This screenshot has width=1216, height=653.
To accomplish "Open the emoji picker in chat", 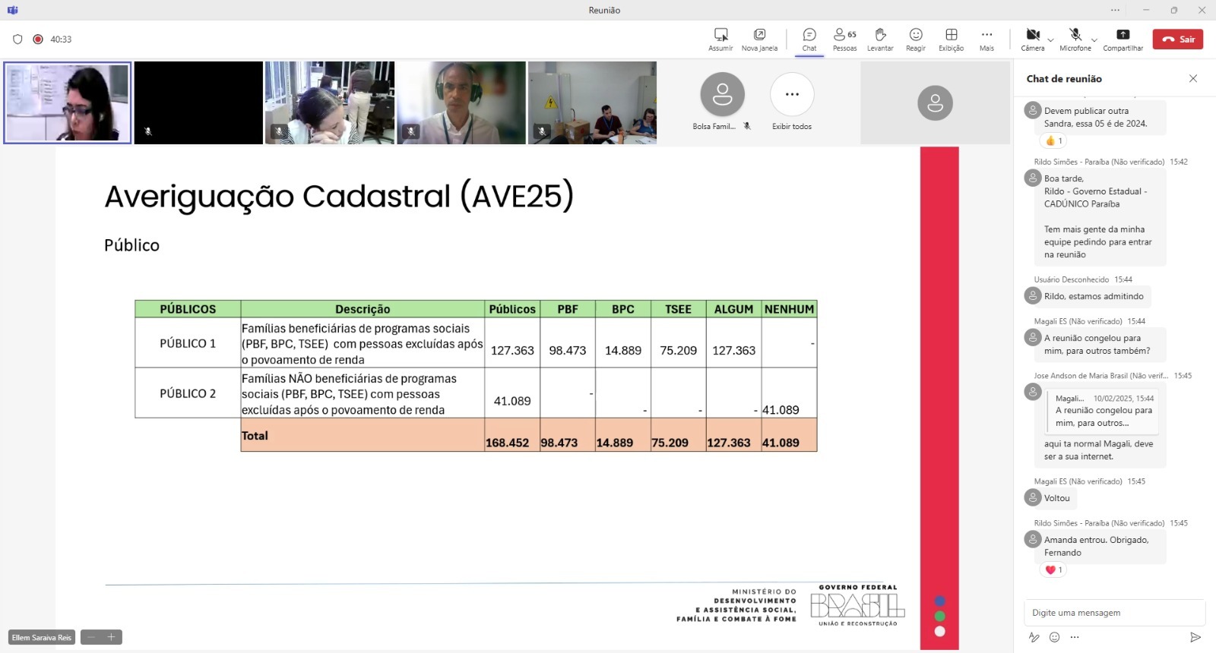I will 1054,637.
